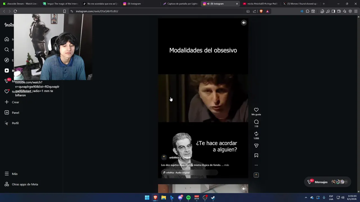The image size is (360, 202).
Task: Go back in browser history
Action: click(4, 11)
